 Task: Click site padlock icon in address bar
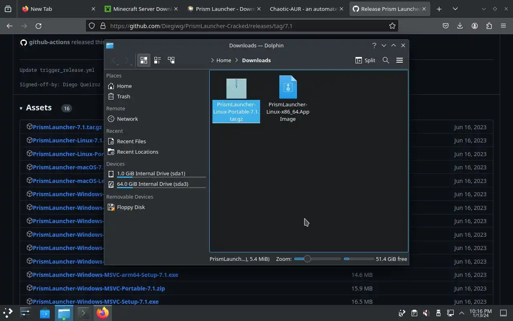[103, 26]
